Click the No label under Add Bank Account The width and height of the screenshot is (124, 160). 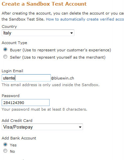12,151
